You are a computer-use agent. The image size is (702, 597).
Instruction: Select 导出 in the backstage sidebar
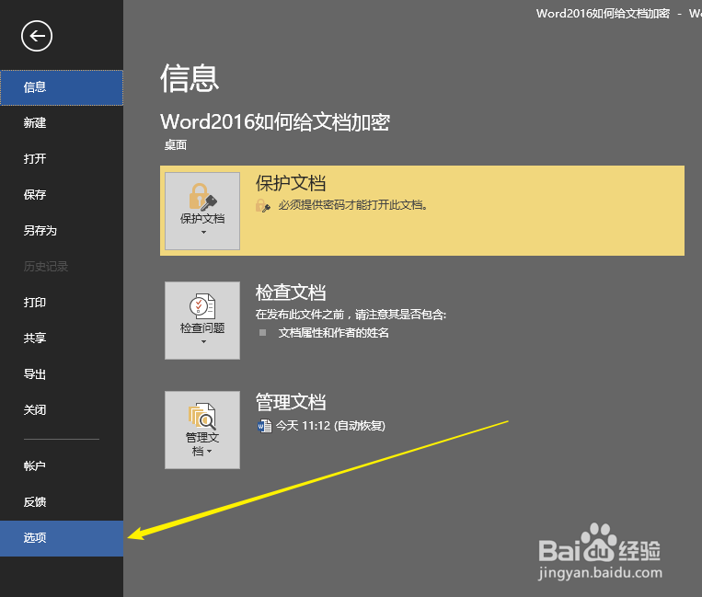pos(62,374)
